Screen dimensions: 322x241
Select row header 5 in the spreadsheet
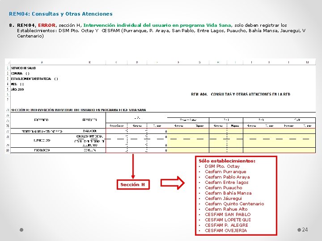point(8,89)
